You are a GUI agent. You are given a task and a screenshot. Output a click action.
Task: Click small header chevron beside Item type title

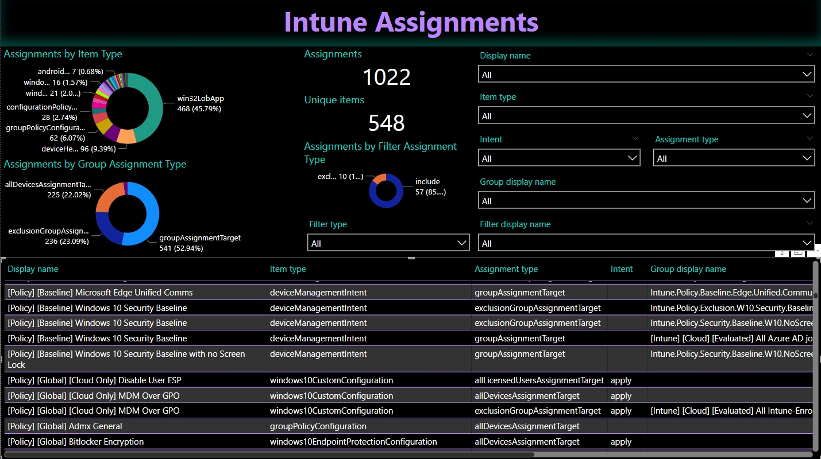(x=810, y=96)
